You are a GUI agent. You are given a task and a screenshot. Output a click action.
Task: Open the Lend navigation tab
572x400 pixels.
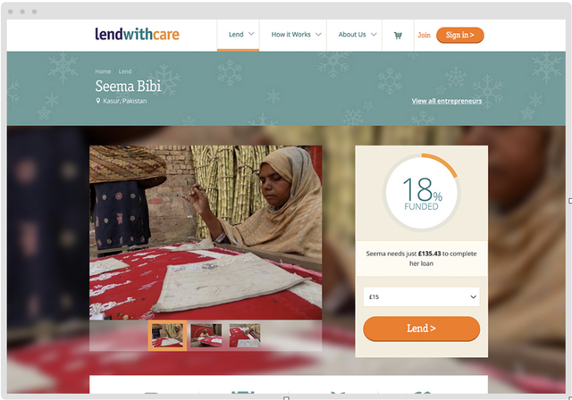[239, 35]
